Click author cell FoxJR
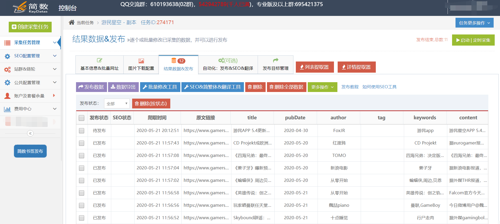 coord(339,131)
